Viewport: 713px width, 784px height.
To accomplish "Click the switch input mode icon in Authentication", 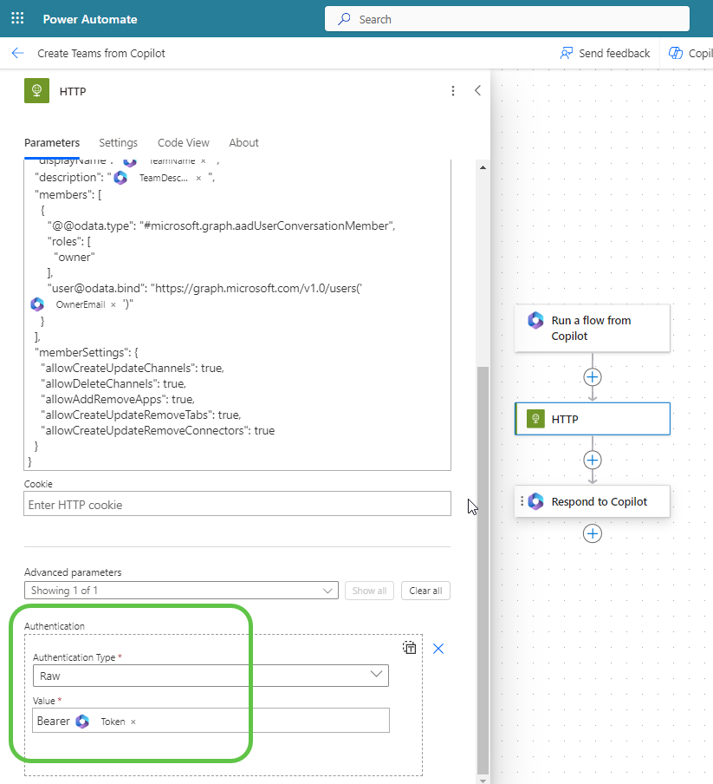I will click(x=410, y=648).
